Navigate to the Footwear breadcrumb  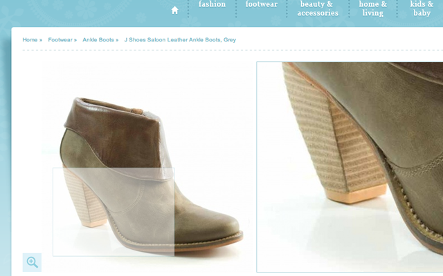[x=60, y=40]
